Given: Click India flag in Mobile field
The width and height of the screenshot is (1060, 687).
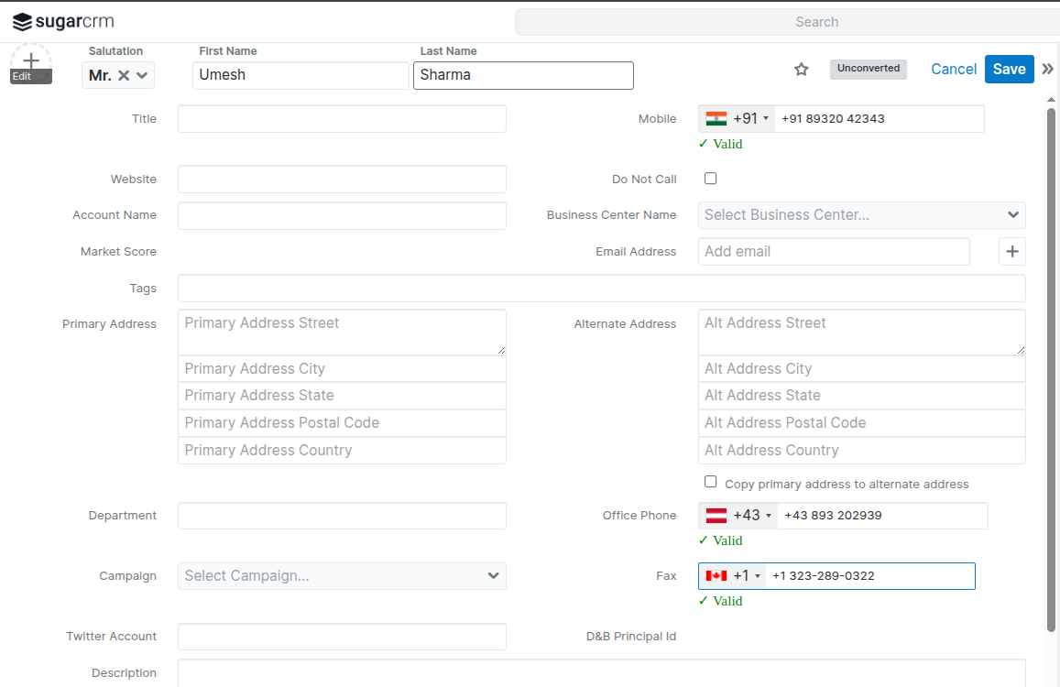Looking at the screenshot, I should (x=716, y=119).
